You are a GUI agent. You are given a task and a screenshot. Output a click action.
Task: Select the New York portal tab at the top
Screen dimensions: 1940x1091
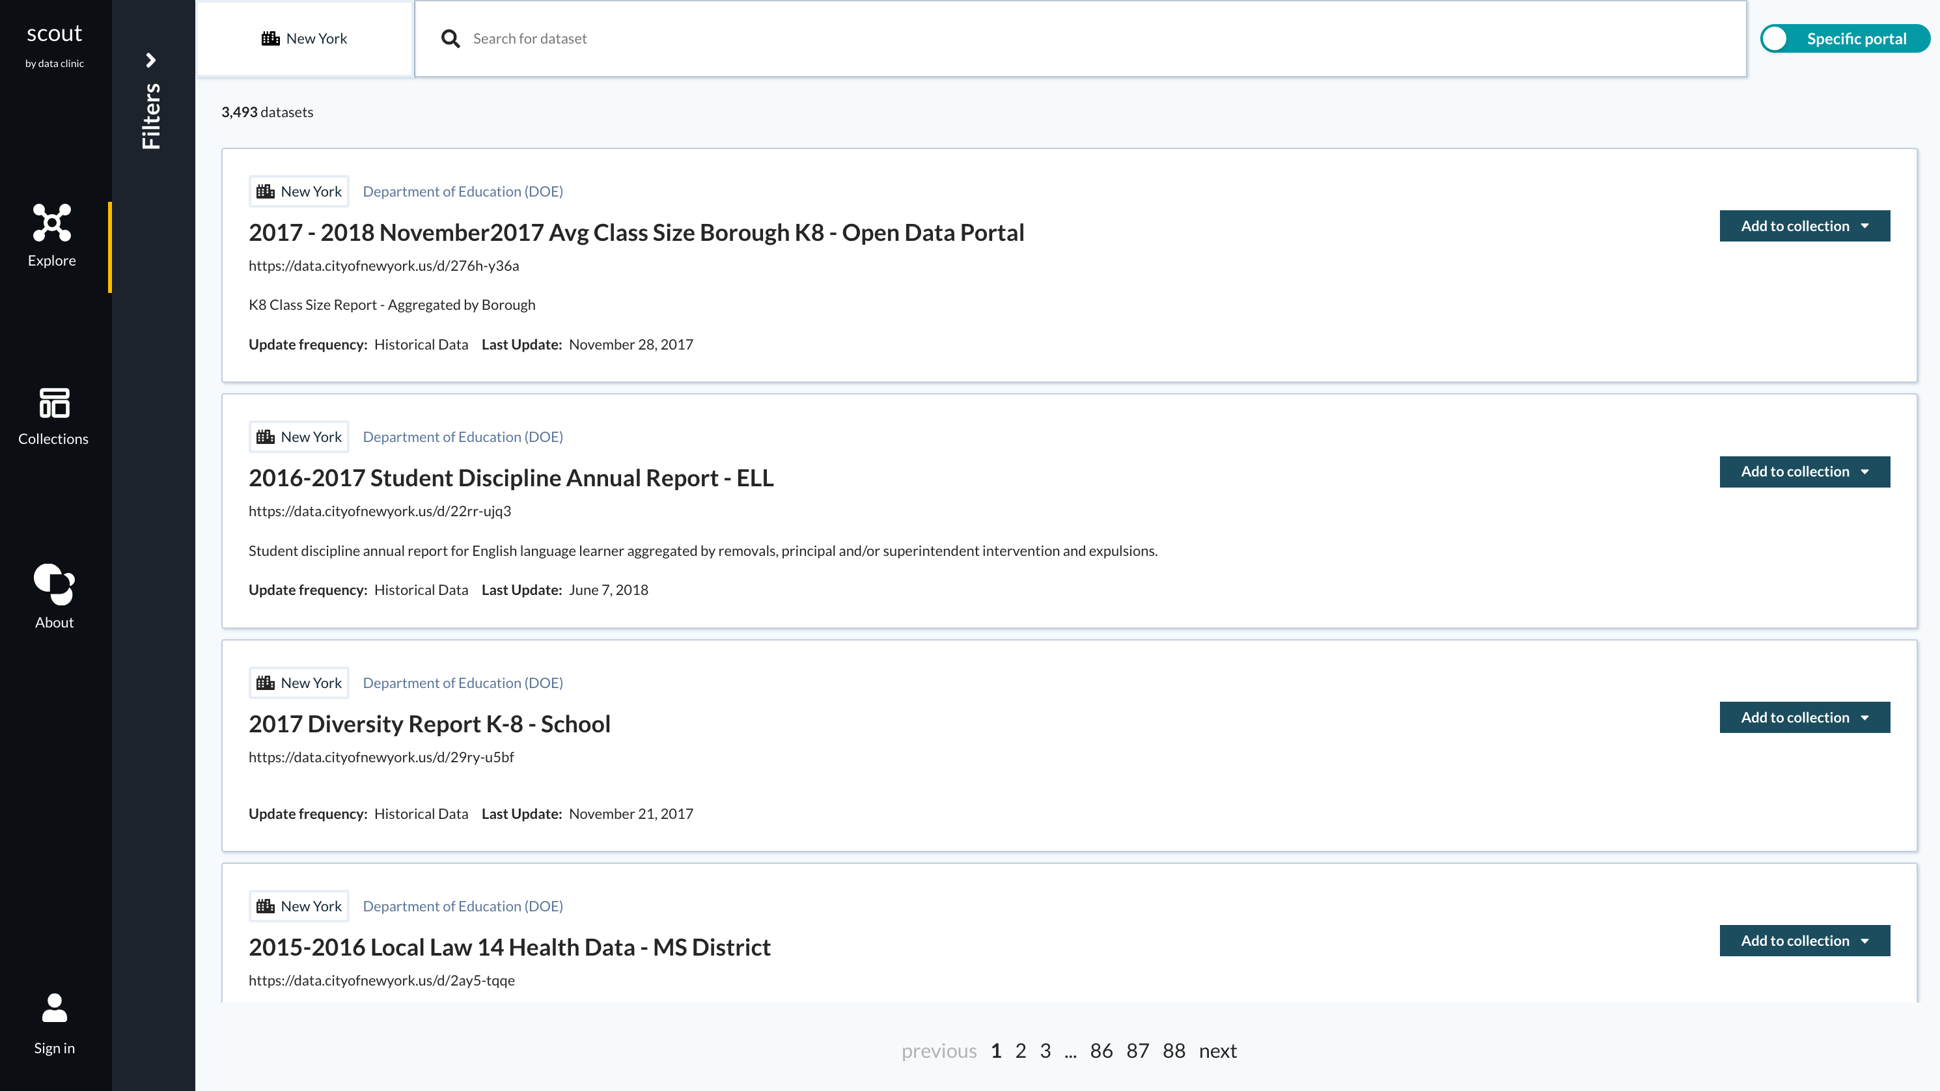pos(304,38)
